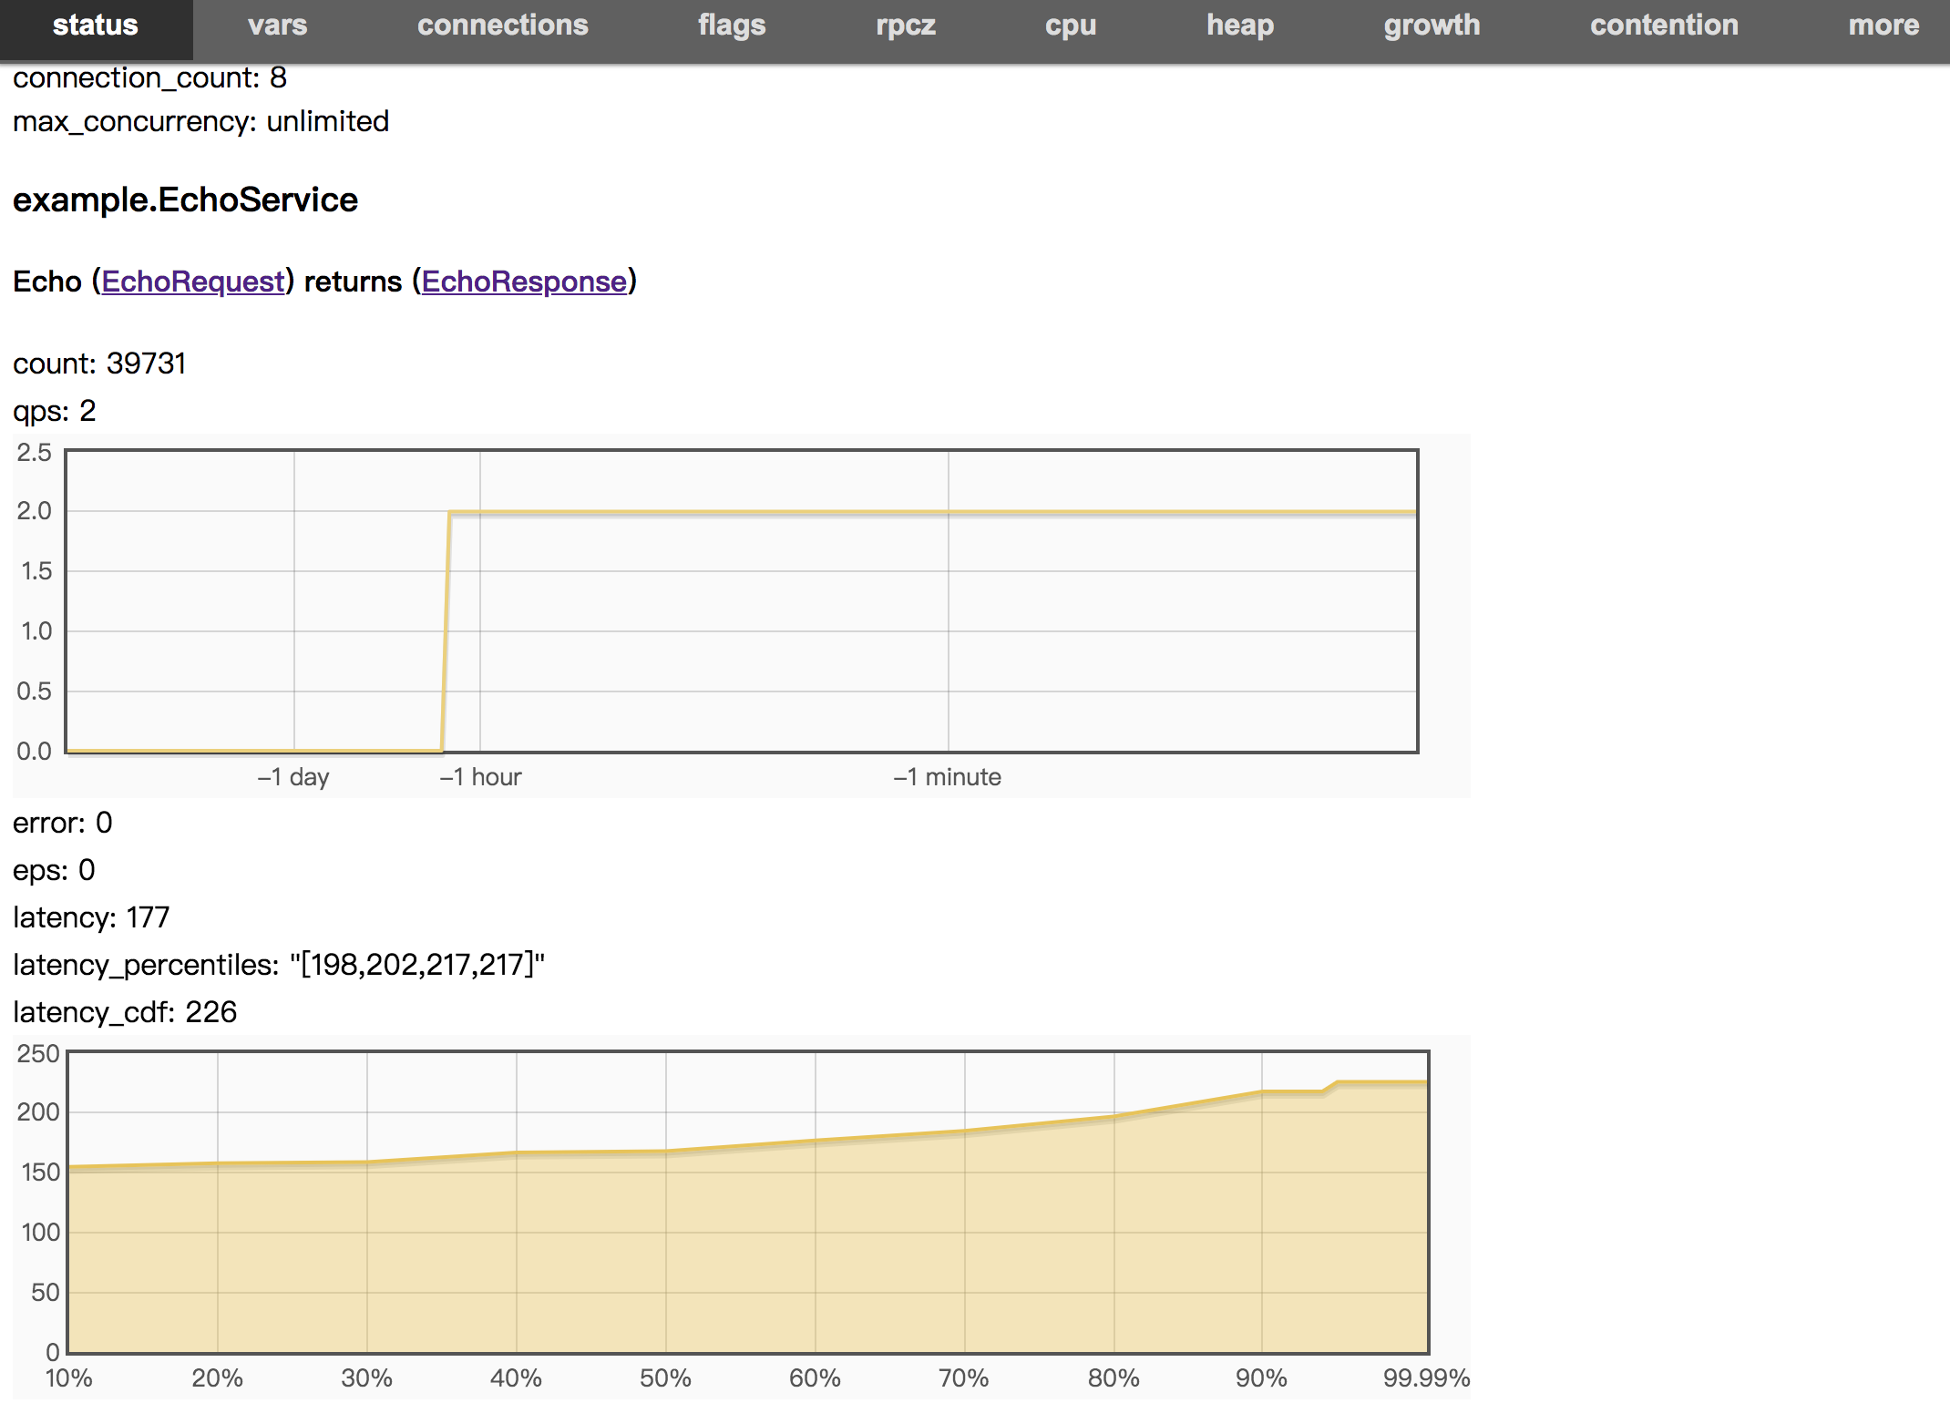Click the latency_percentiles text line
This screenshot has height=1403, width=1950.
[278, 965]
